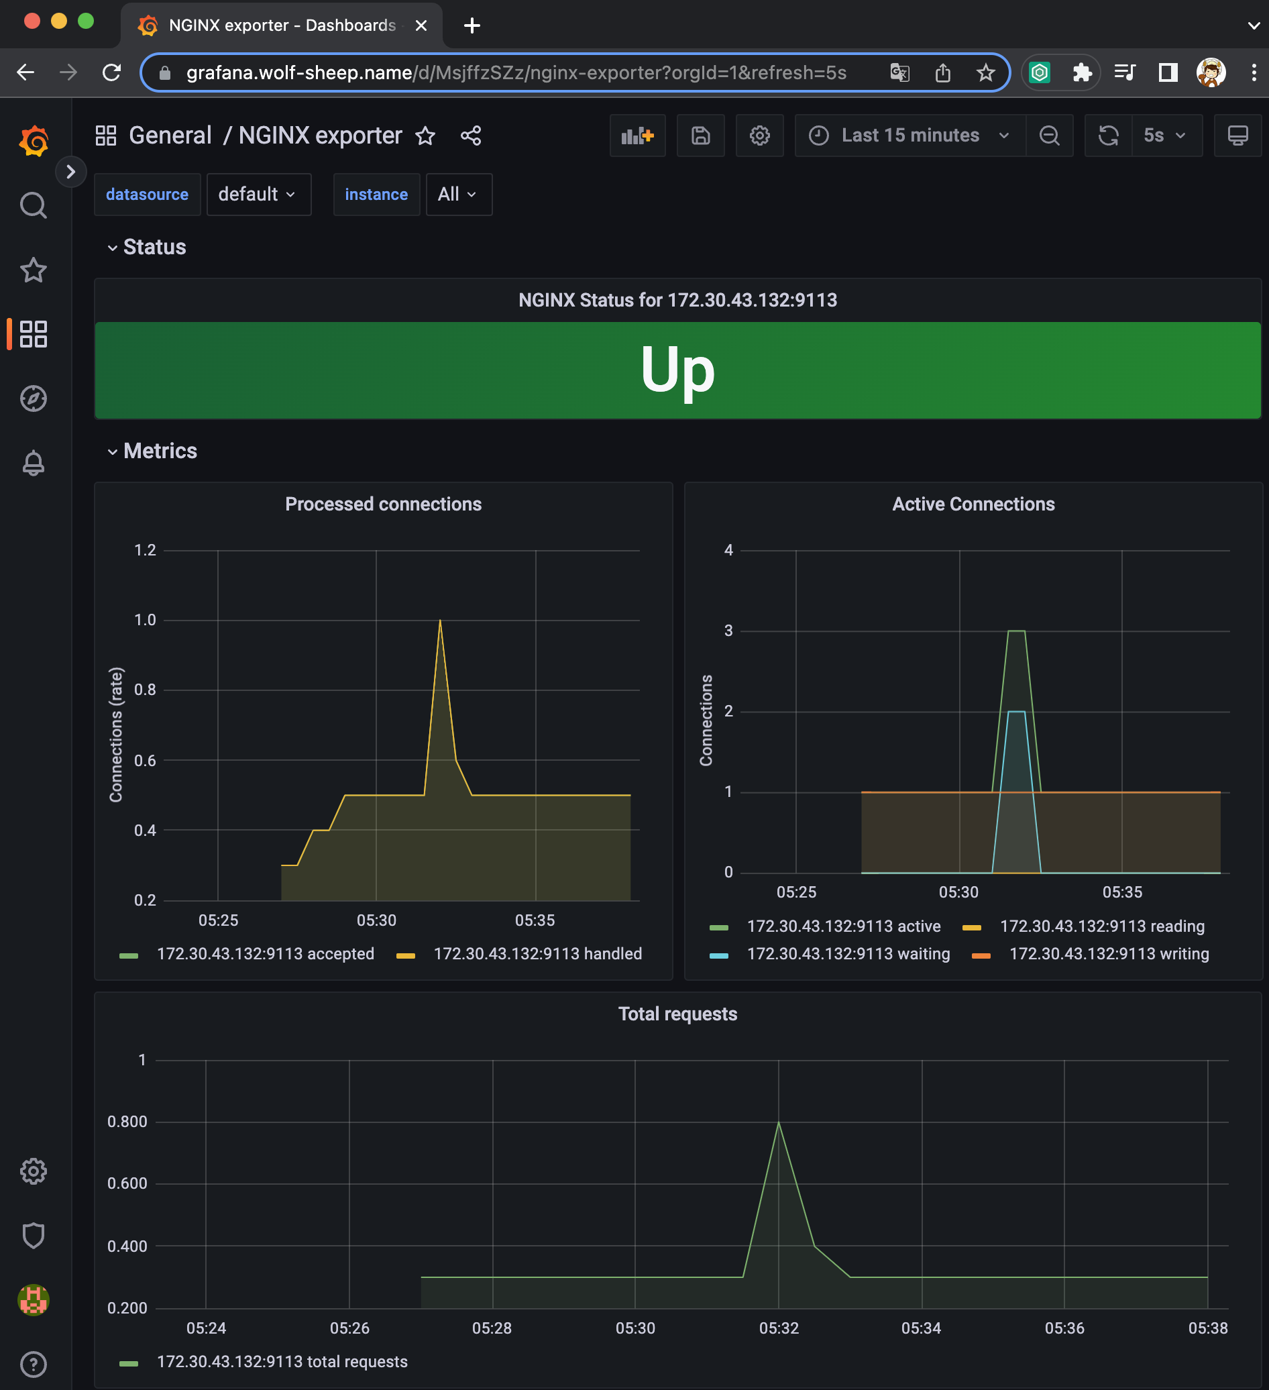Open the search dashboards icon in sidebar
The image size is (1269, 1390).
tap(33, 205)
